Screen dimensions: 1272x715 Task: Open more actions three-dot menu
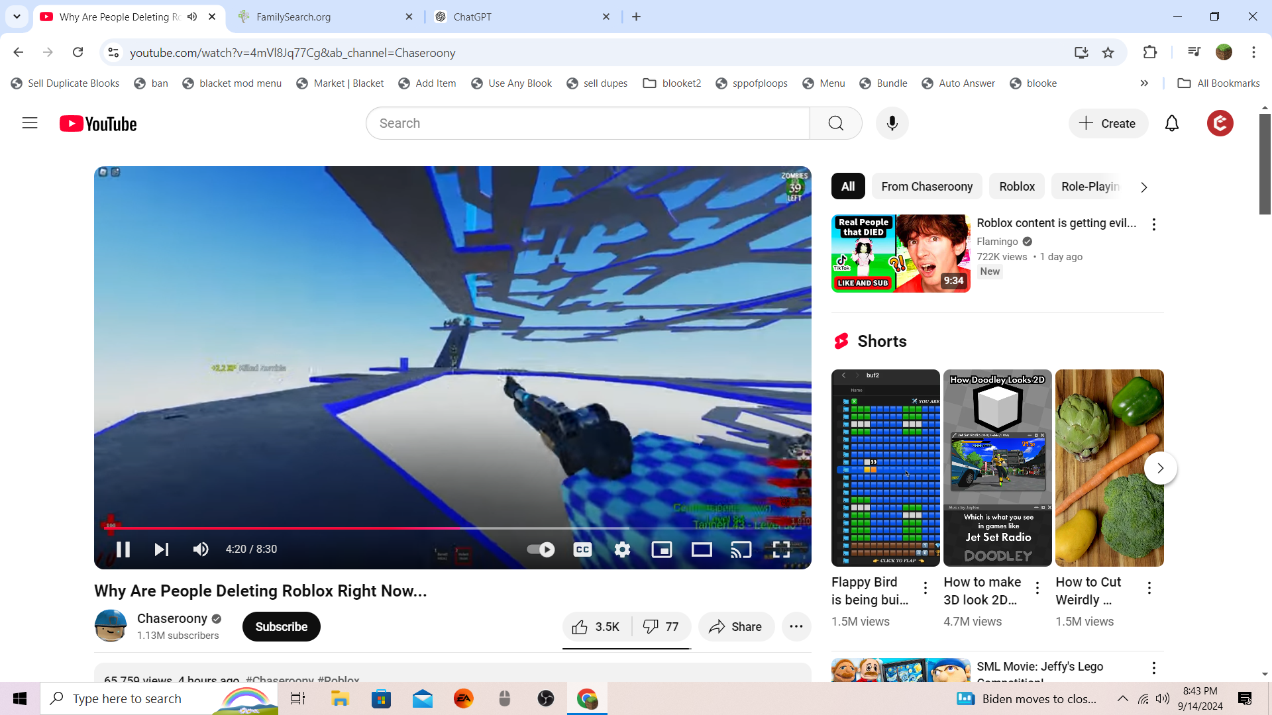tap(796, 627)
